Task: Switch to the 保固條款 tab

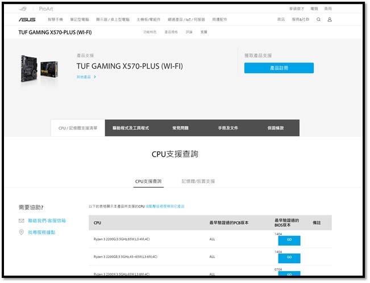Action: pos(276,128)
